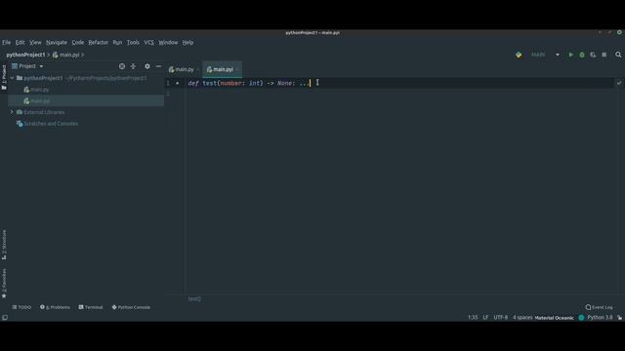The width and height of the screenshot is (625, 351).
Task: Click the read-only lock icon in status bar
Action: pyautogui.click(x=619, y=318)
